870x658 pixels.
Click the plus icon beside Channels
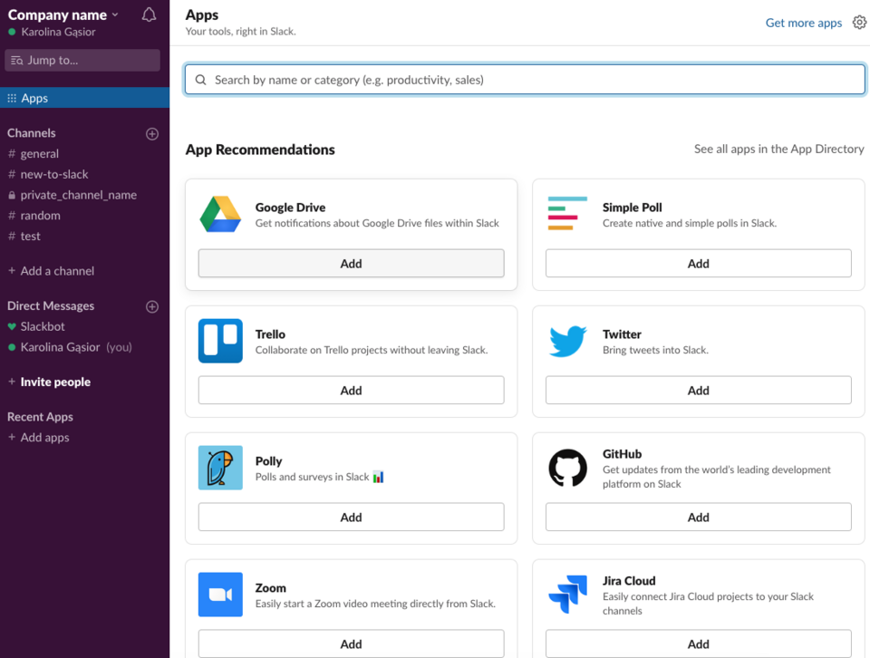pyautogui.click(x=152, y=134)
